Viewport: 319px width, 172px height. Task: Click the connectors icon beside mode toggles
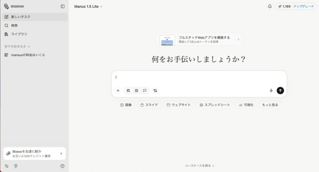coord(155,91)
